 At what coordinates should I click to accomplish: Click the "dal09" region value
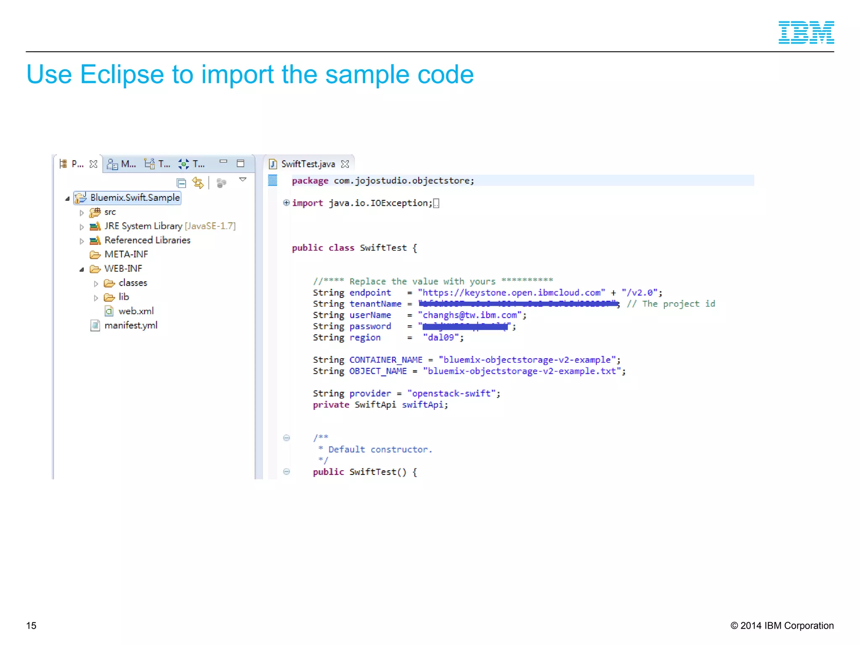click(x=441, y=338)
